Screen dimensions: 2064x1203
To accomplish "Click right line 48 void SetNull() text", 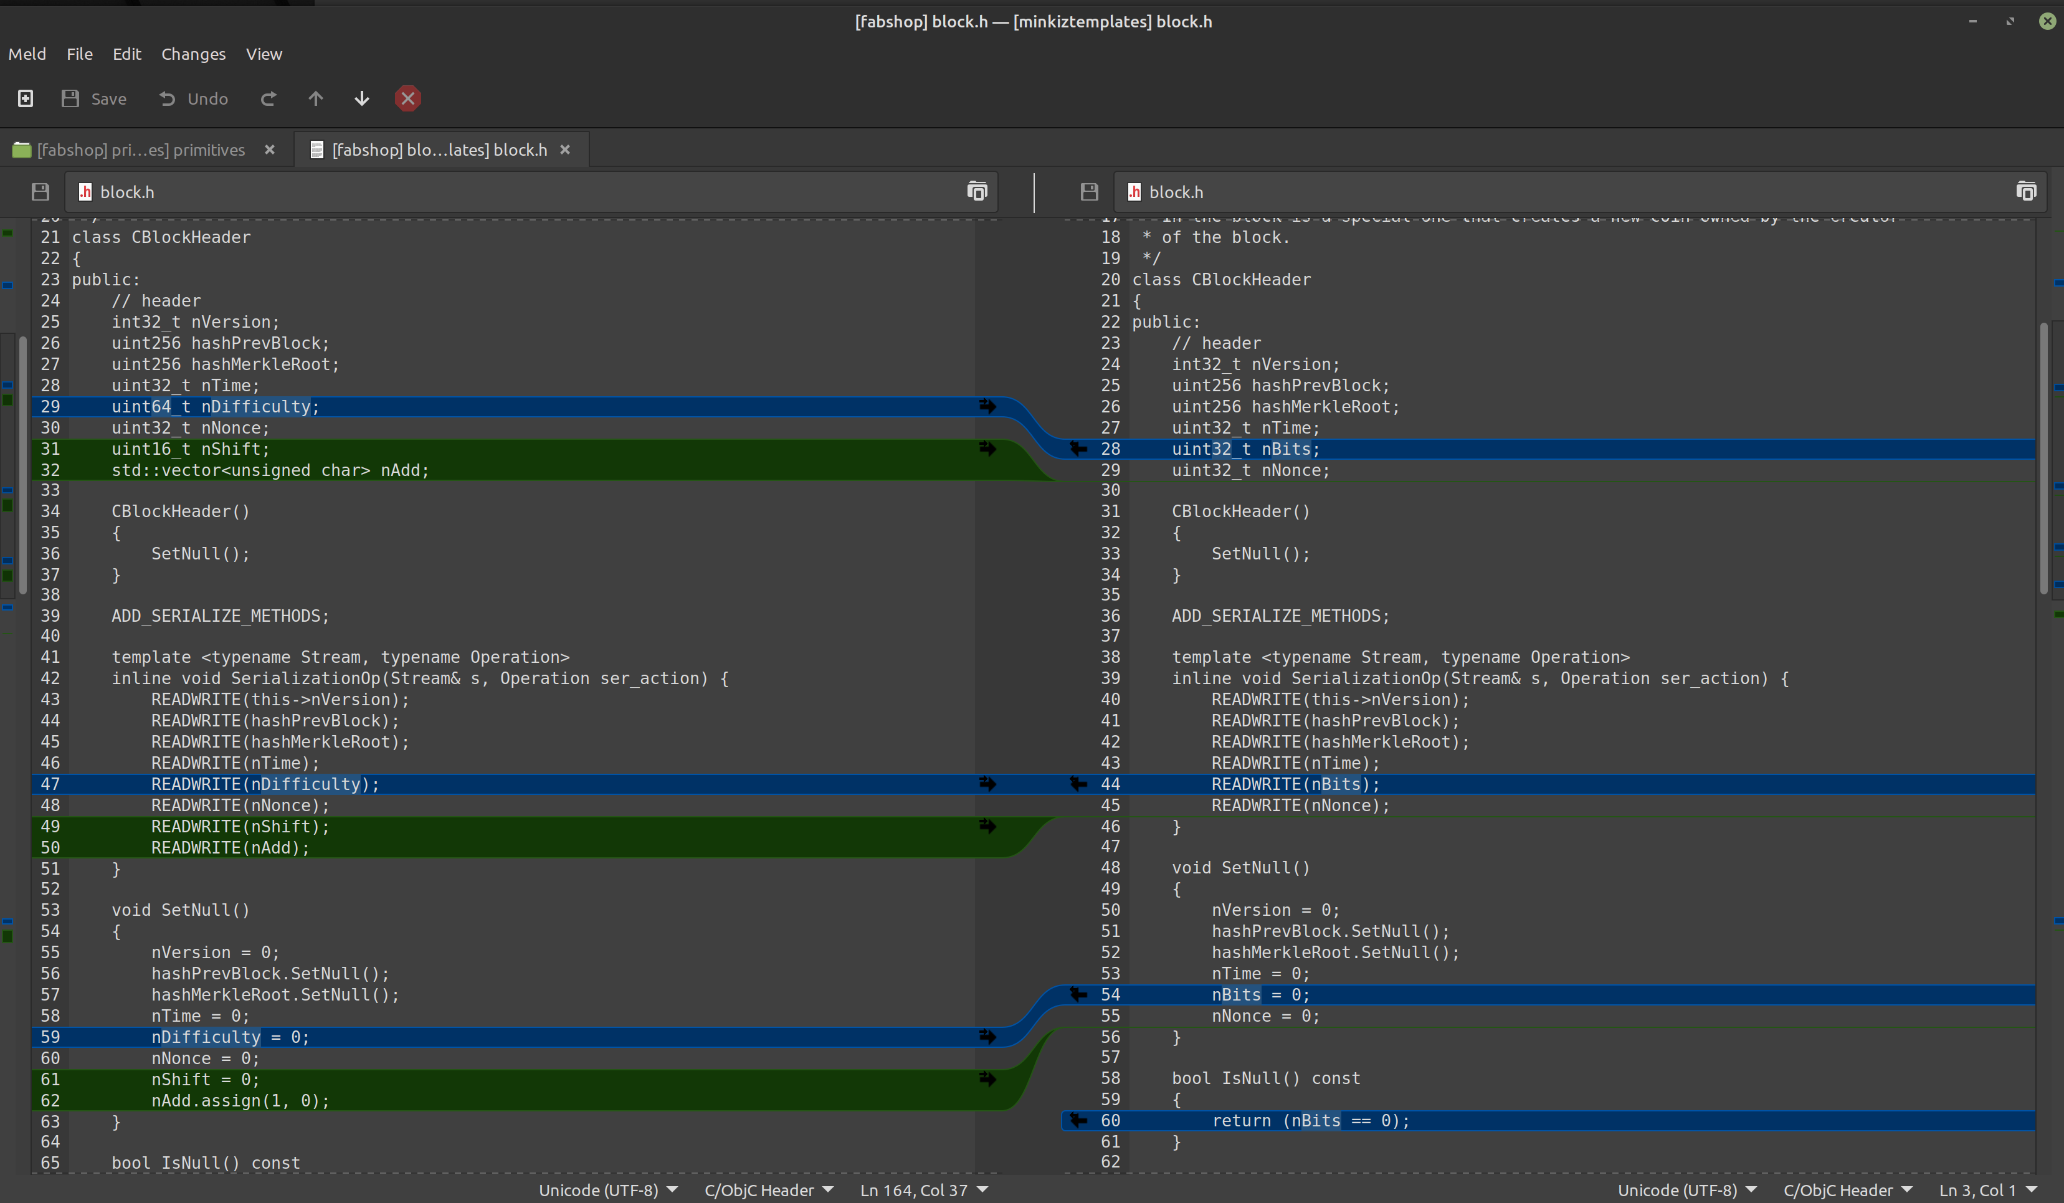I will (x=1241, y=867).
